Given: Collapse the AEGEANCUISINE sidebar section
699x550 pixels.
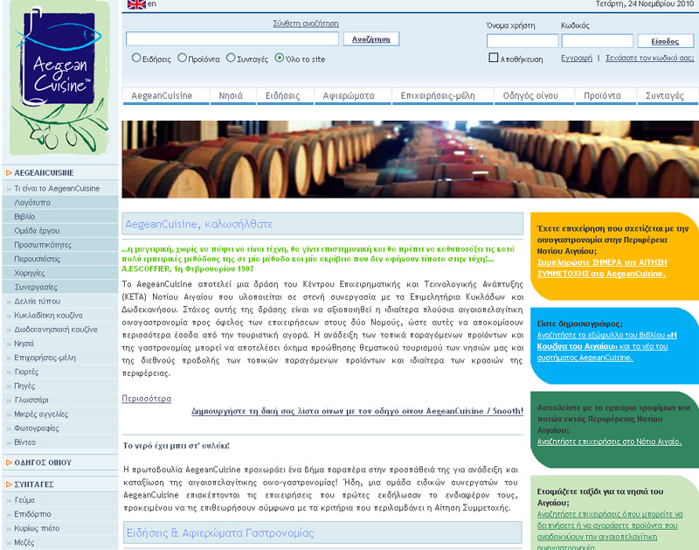Looking at the screenshot, I should pos(8,173).
